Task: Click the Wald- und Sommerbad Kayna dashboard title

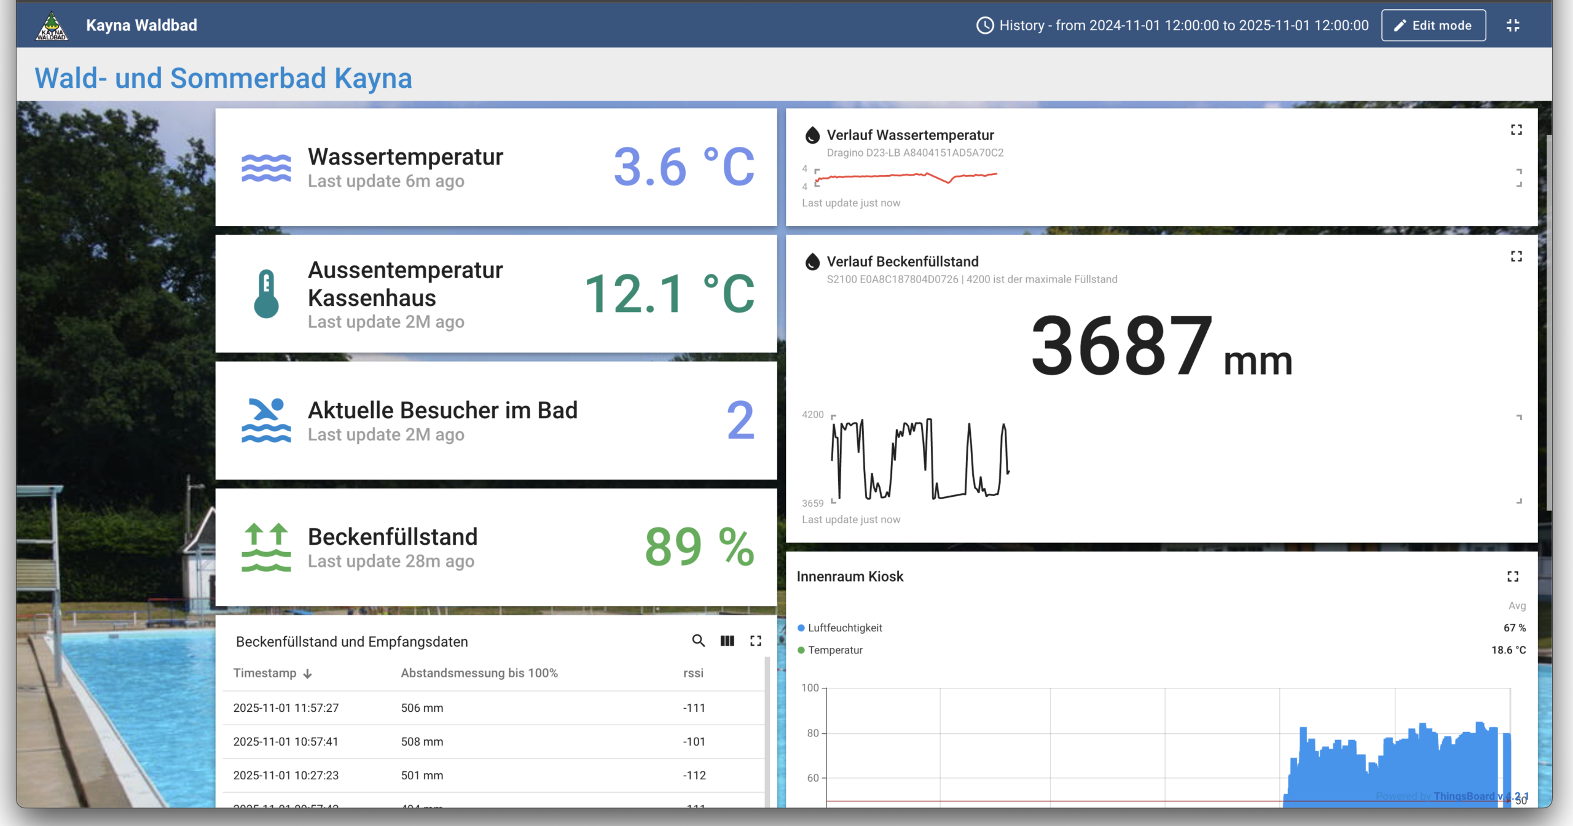Action: (x=223, y=77)
